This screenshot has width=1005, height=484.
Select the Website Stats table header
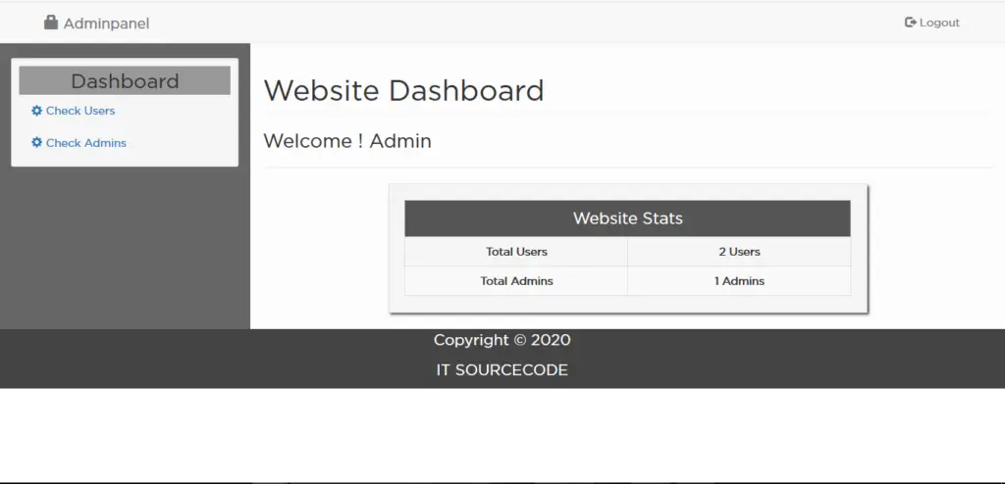click(x=627, y=218)
